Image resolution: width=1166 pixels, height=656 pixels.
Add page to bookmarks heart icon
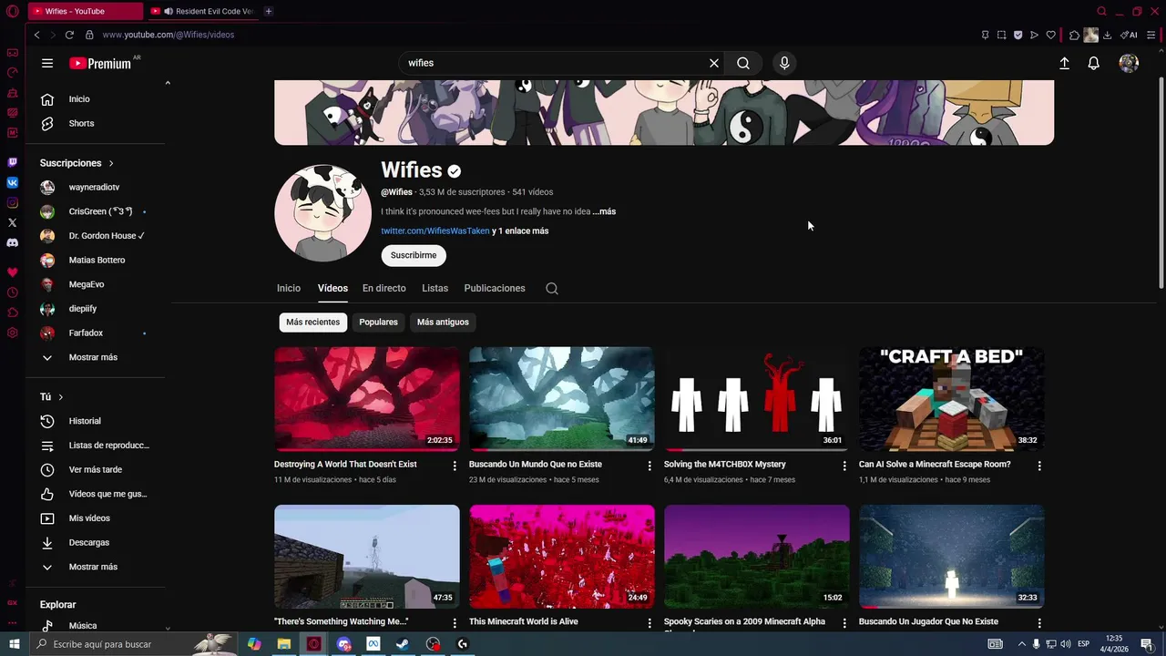(1051, 35)
